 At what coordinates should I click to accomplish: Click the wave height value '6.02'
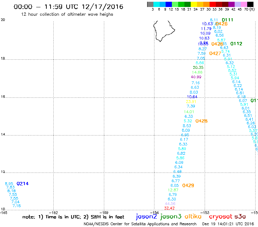(x=218, y=31)
